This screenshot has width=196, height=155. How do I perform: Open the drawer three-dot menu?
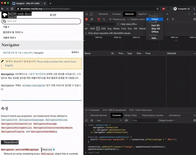tap(87, 115)
